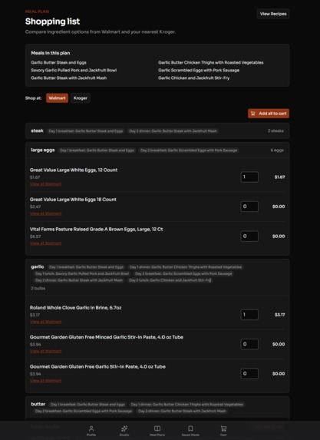Collapse the garlic ingredient section
The width and height of the screenshot is (320, 440).
[x=157, y=277]
